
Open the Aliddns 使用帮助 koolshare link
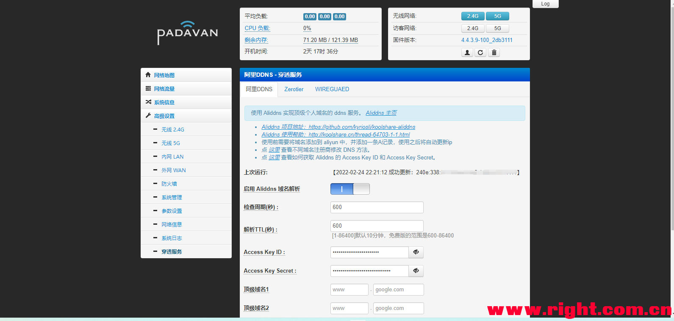click(336, 135)
